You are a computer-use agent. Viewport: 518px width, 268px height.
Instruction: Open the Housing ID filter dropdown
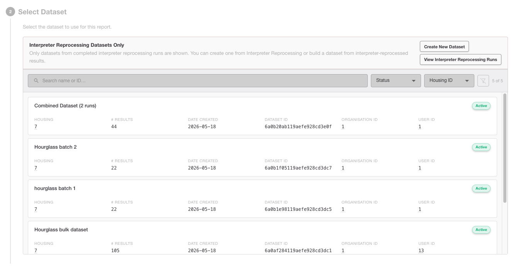(x=449, y=81)
